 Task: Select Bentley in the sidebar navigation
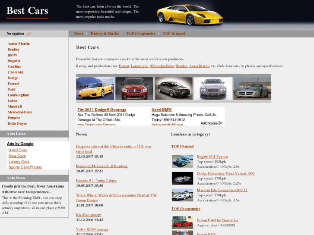pyautogui.click(x=14, y=50)
